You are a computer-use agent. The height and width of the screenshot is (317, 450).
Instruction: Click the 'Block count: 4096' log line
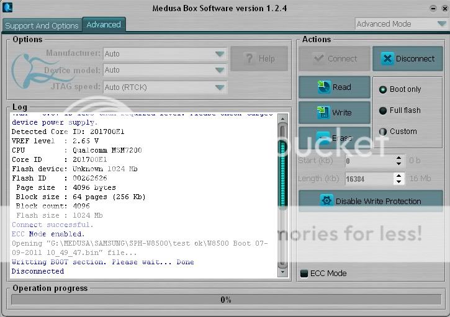point(53,206)
